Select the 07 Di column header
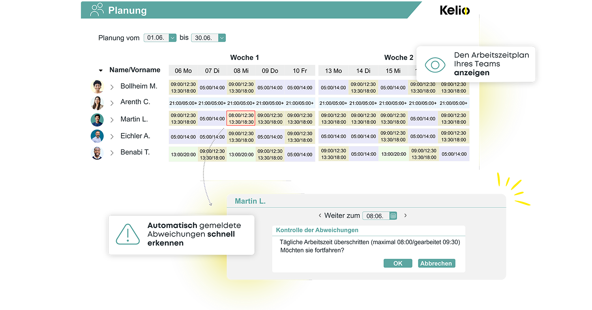592x310 pixels. (x=212, y=71)
